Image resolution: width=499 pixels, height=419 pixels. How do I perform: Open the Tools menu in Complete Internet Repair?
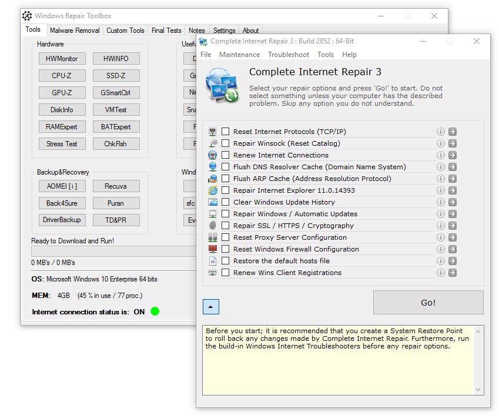point(326,55)
